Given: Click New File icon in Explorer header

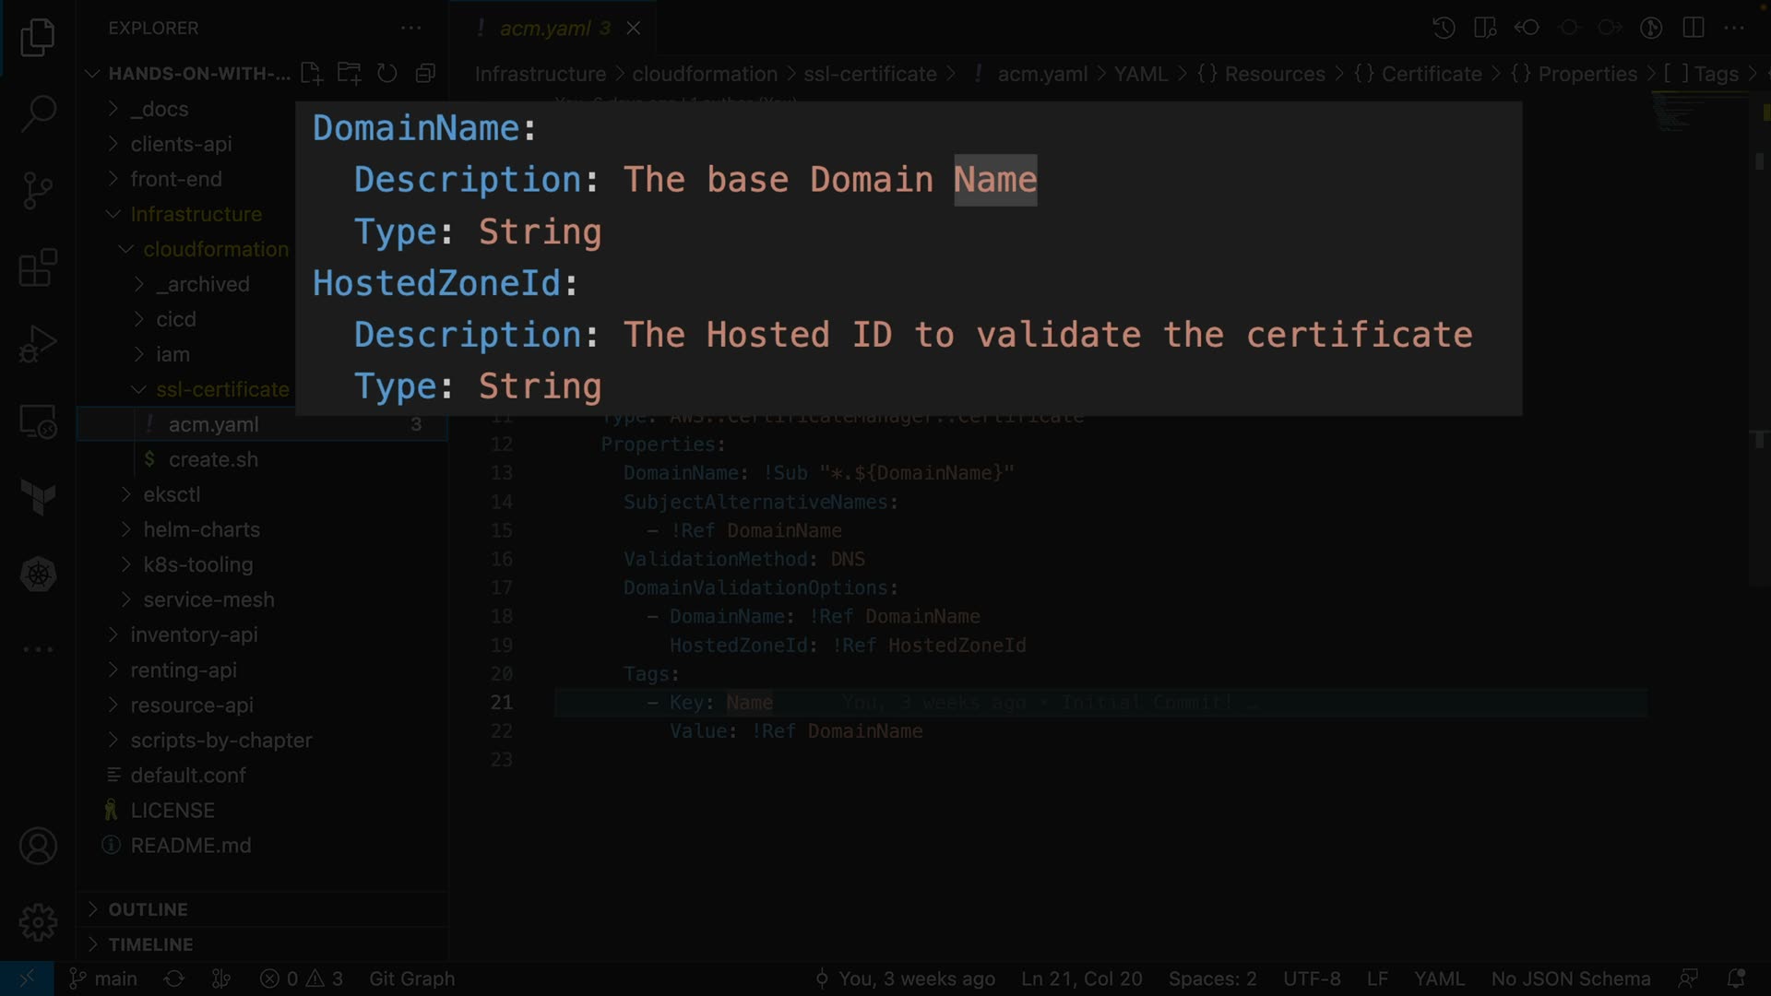Looking at the screenshot, I should point(311,74).
